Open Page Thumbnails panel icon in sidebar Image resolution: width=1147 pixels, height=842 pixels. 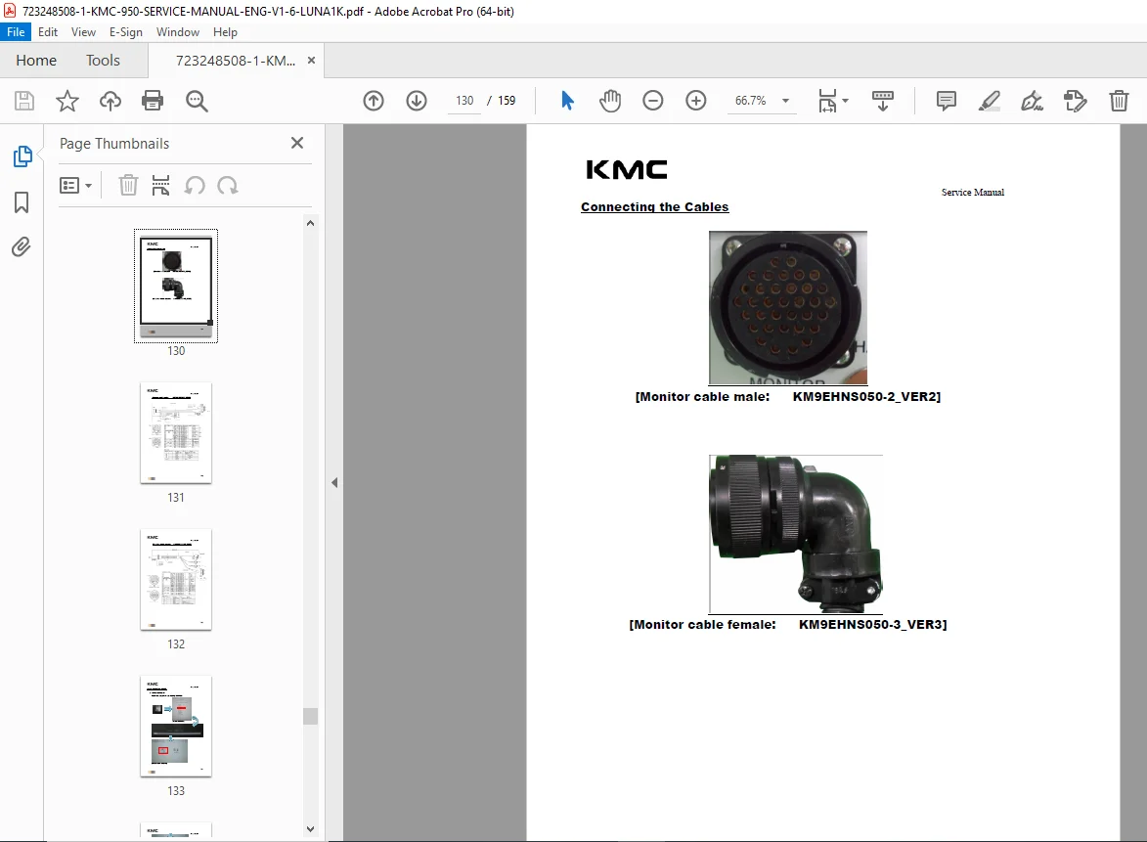(22, 156)
